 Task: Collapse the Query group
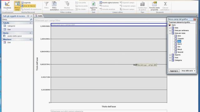(30, 33)
